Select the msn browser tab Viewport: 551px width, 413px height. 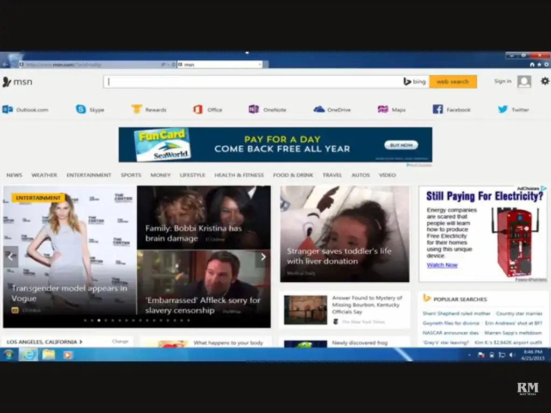[x=220, y=65]
